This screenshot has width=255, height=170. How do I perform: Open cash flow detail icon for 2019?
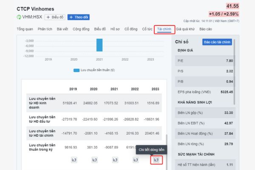(x=74, y=160)
